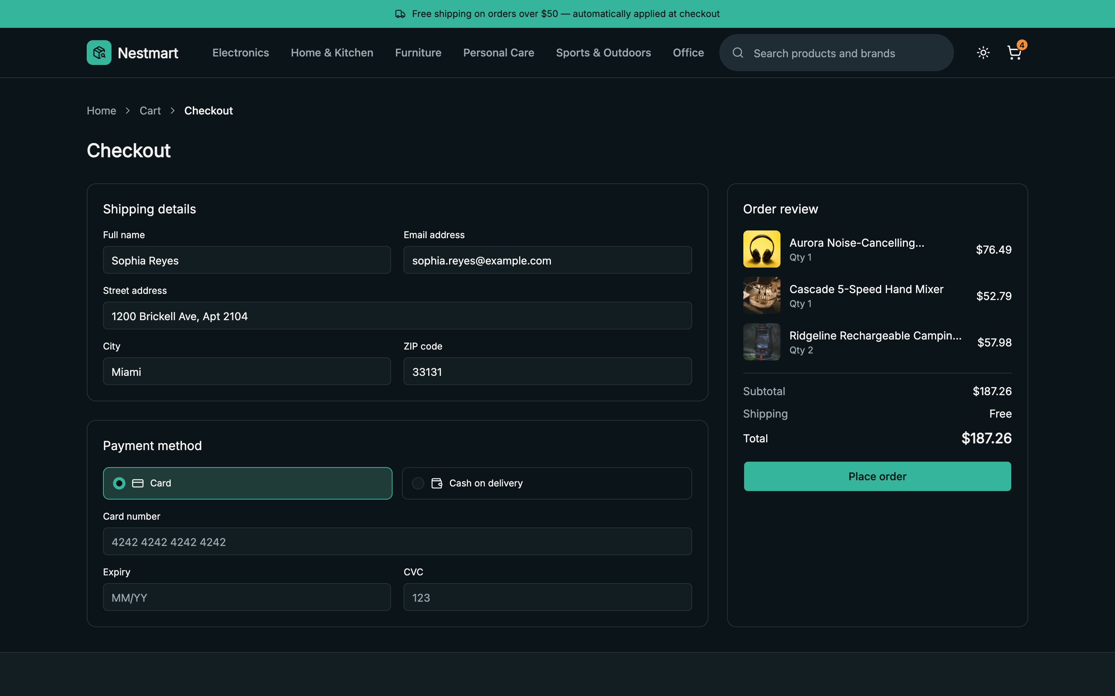Browse the Sports & Outdoors category

pos(603,53)
